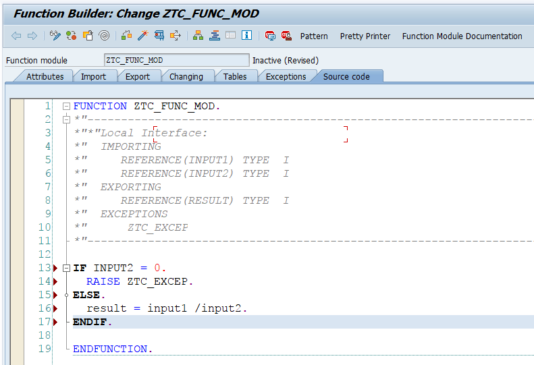The width and height of the screenshot is (534, 365).
Task: Open the Export tab
Action: (x=138, y=77)
